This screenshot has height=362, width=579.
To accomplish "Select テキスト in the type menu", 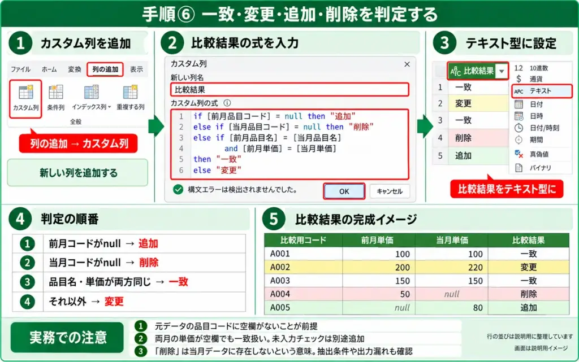I will [542, 91].
